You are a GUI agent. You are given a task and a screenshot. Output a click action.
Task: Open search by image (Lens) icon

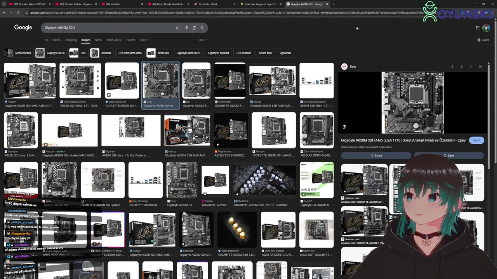(x=194, y=28)
